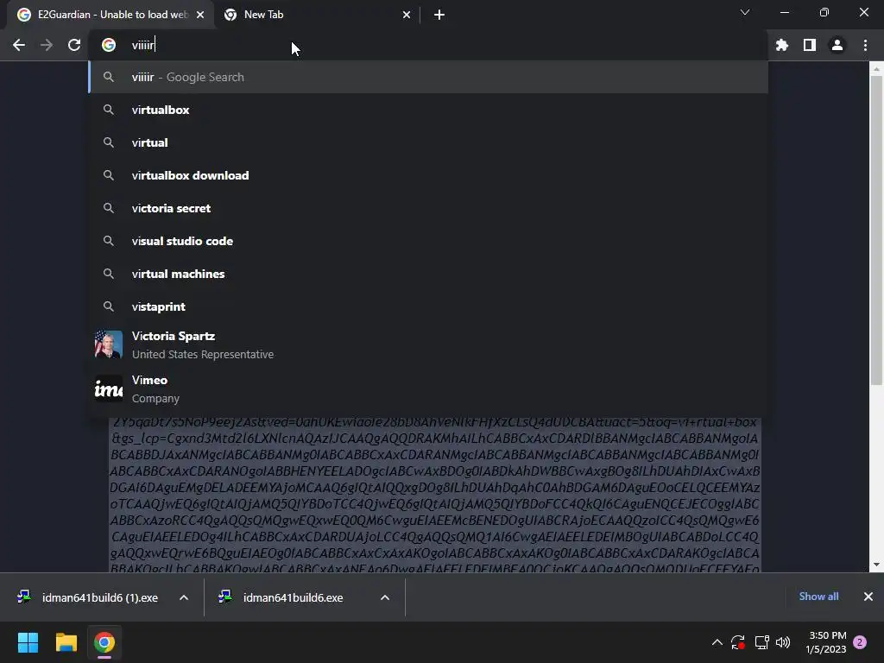Click the Victoria Spartz photo thumbnail
Viewport: 884px width, 663px height.
[108, 344]
